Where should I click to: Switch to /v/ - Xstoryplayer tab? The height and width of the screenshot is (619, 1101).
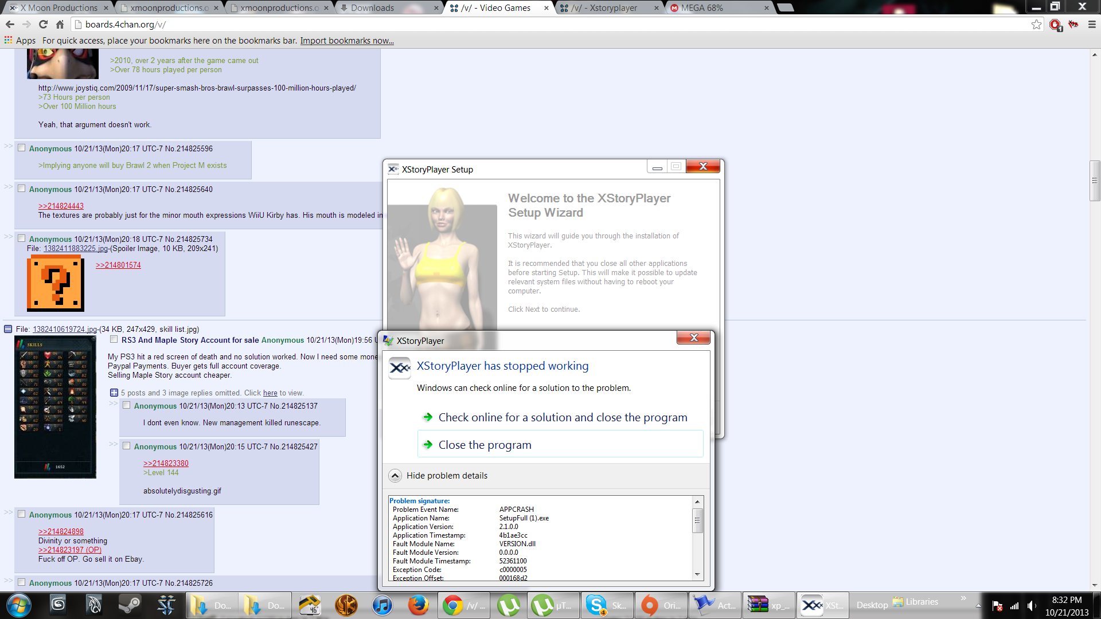[608, 7]
